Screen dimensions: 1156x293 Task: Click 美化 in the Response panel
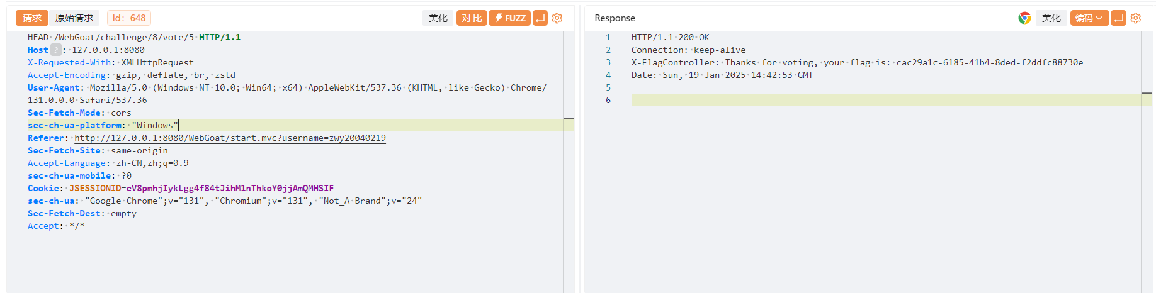click(x=1051, y=18)
